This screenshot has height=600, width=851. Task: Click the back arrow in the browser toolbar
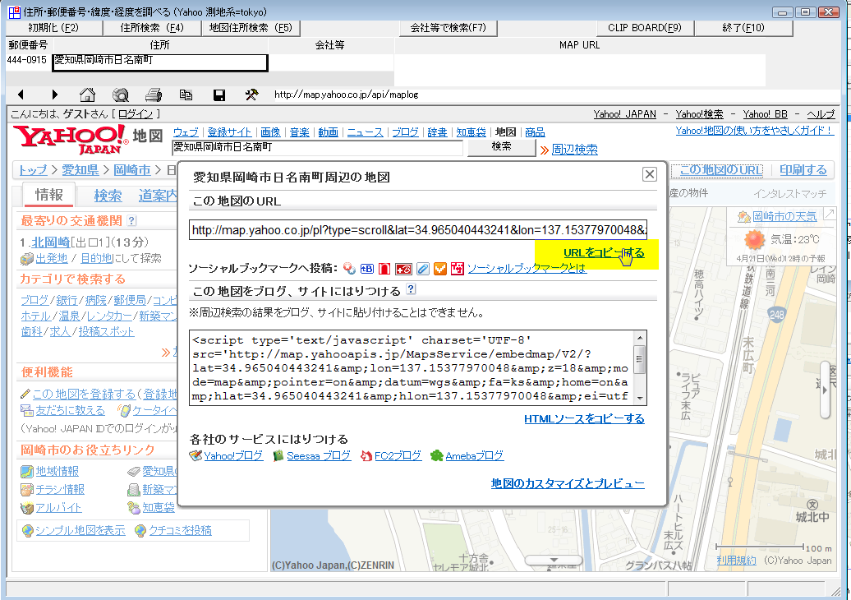tap(21, 95)
